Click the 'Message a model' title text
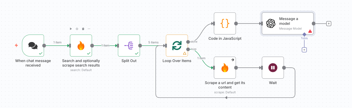 289,21
